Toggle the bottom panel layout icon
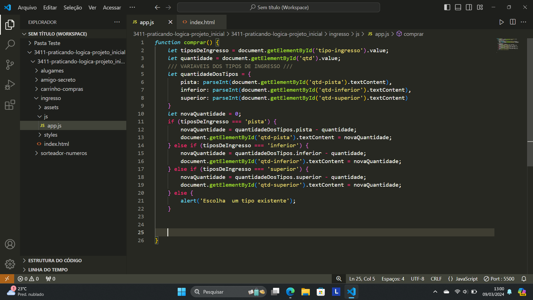The image size is (533, 300). pos(458,7)
